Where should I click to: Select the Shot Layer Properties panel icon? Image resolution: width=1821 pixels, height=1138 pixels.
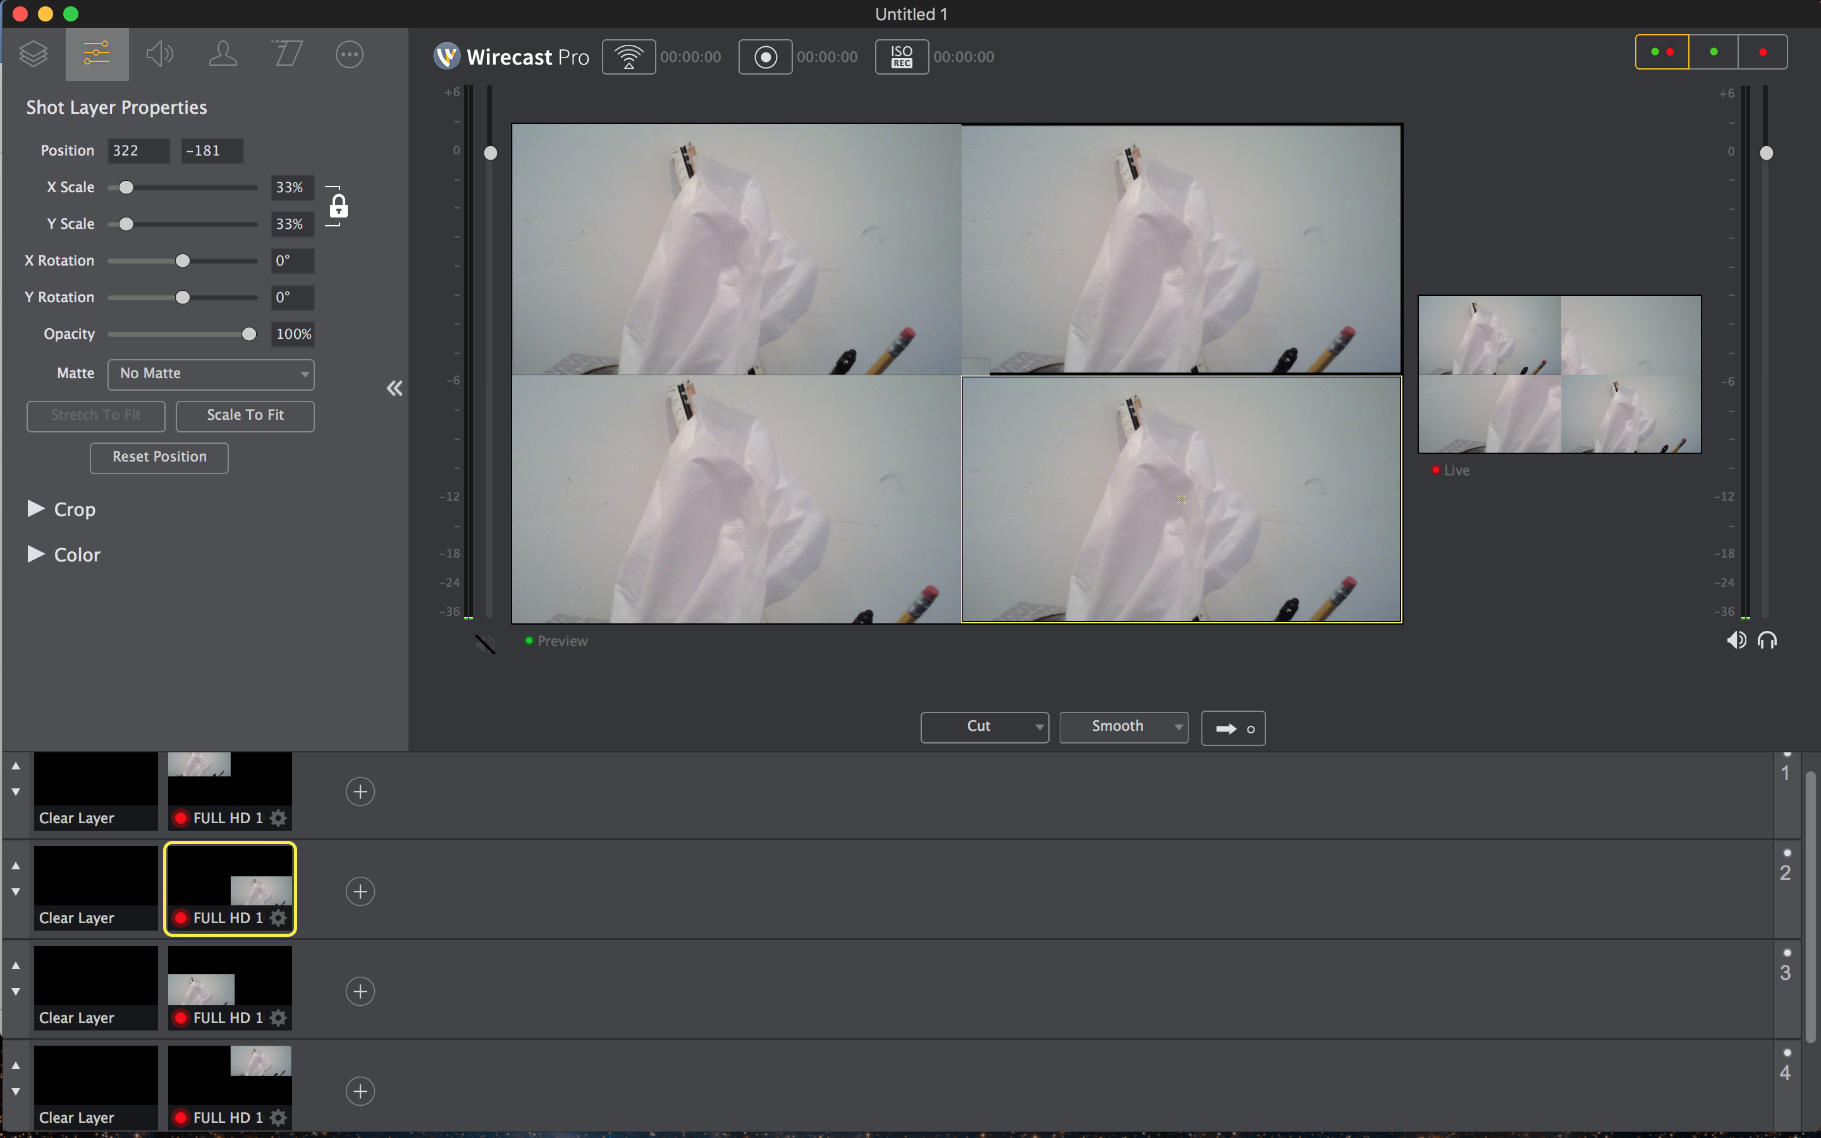(97, 54)
